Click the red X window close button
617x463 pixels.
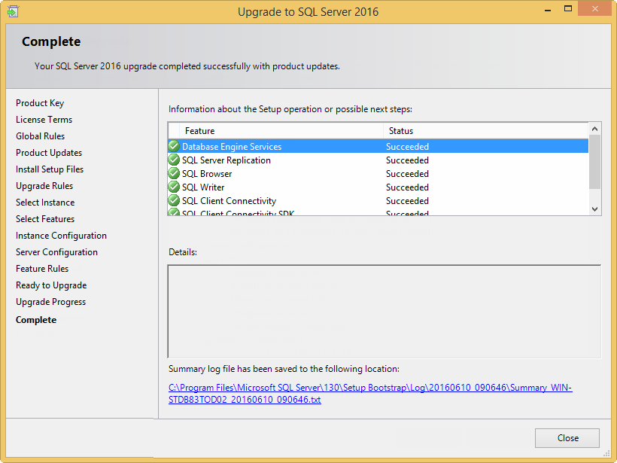(x=594, y=9)
